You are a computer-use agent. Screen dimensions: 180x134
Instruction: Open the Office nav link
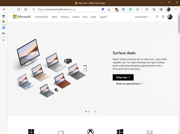point(54,17)
